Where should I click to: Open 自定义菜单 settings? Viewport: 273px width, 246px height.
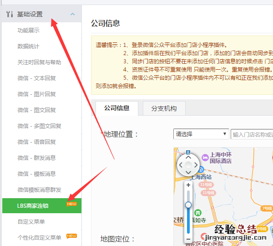tap(31, 221)
